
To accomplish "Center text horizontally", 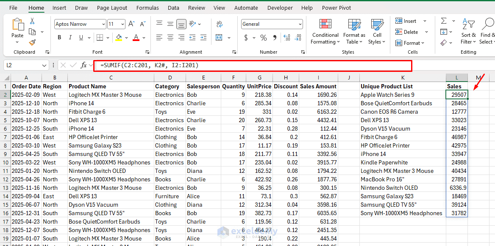I will 170,38.
